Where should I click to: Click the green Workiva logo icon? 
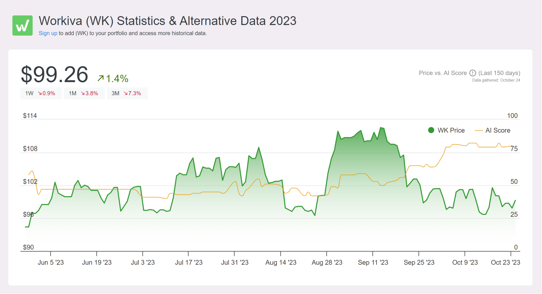(x=22, y=25)
